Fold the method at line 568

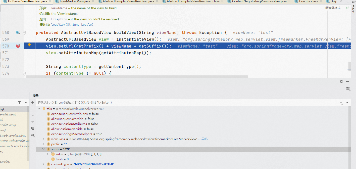tap(24, 32)
